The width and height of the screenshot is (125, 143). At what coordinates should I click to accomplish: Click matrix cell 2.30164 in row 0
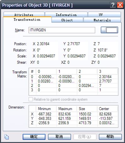105,77
